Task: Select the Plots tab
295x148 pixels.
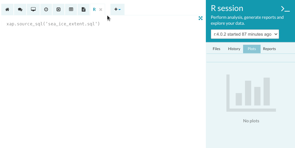Action: tap(252, 49)
